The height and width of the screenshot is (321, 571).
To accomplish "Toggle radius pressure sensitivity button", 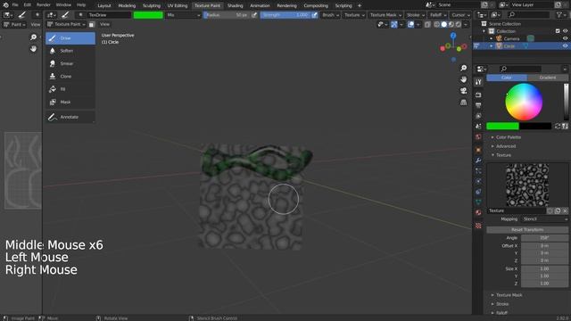I will 254,15.
